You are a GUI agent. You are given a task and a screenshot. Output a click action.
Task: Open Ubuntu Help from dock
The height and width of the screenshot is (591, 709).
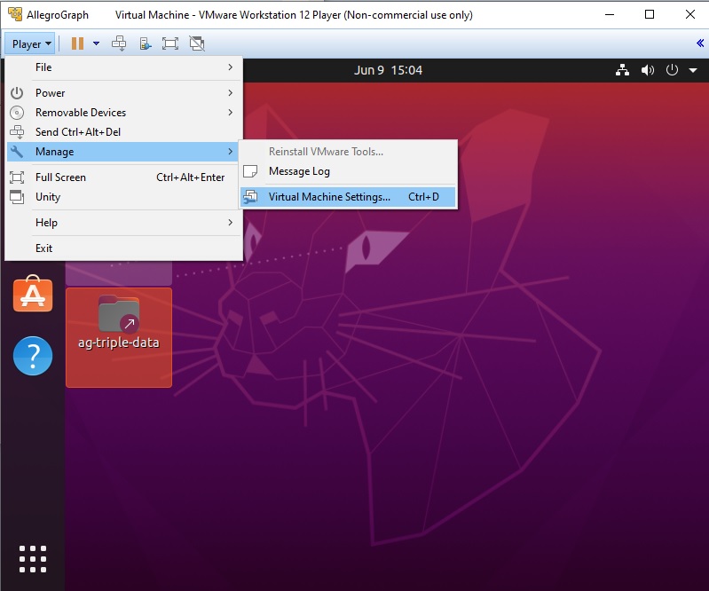click(x=33, y=356)
